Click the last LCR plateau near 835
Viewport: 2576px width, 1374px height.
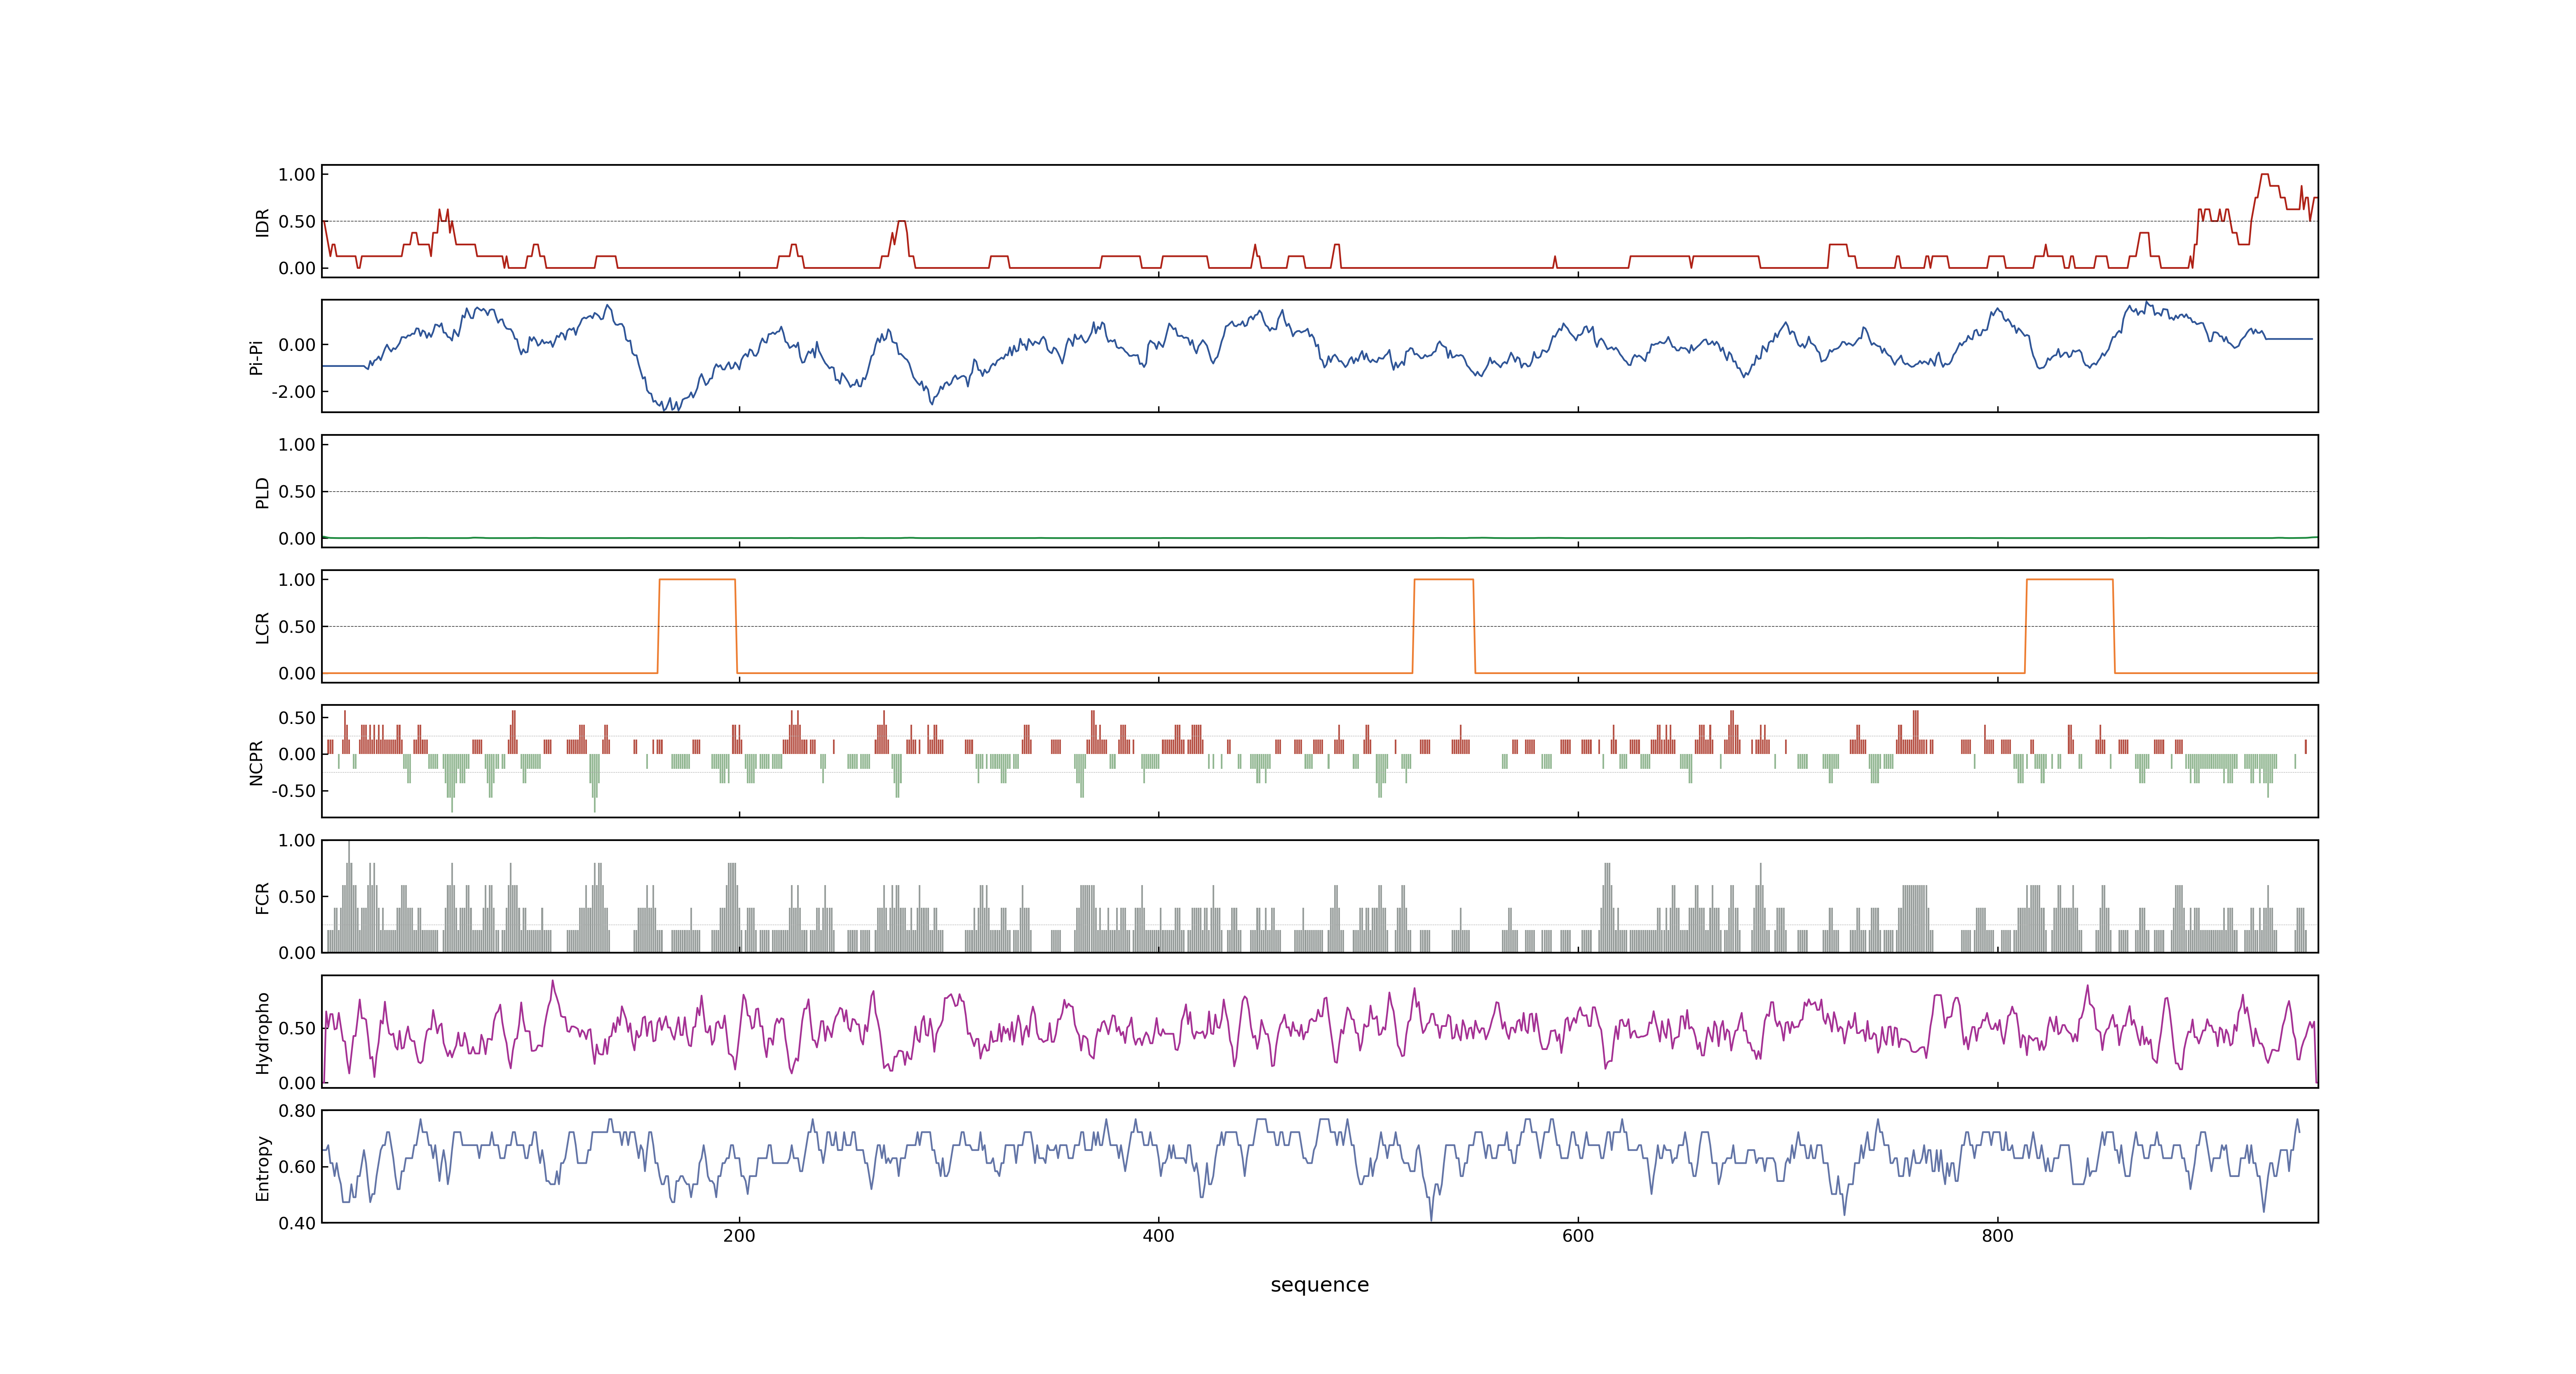(2069, 580)
